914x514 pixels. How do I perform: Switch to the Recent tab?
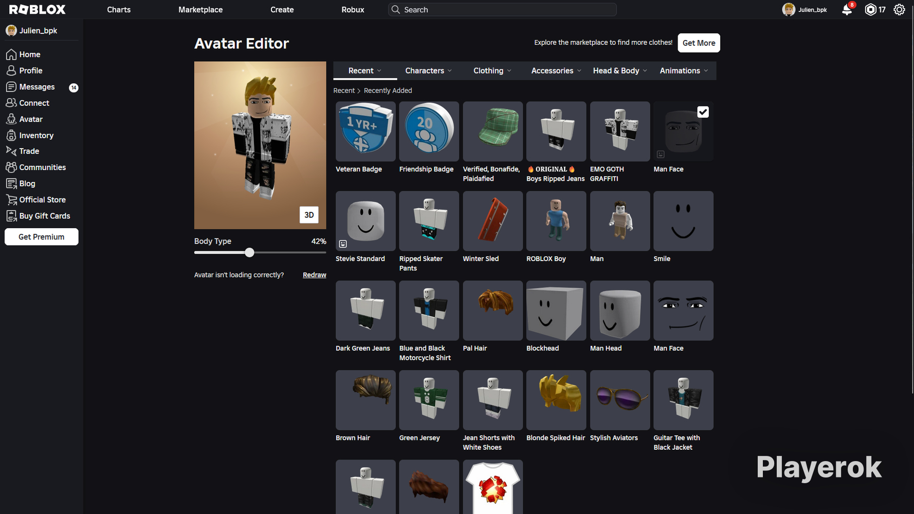(x=364, y=71)
